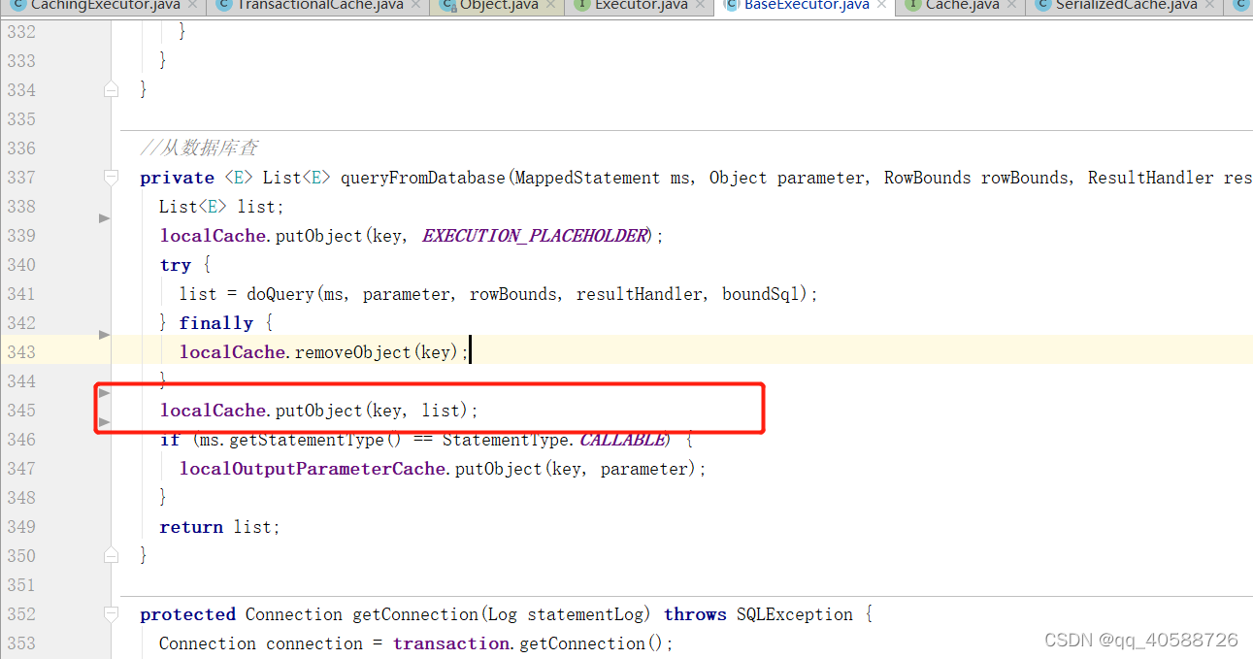Click the SQLException type name
This screenshot has width=1253, height=659.
point(795,614)
